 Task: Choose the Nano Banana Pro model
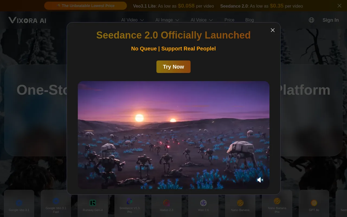coord(277,203)
